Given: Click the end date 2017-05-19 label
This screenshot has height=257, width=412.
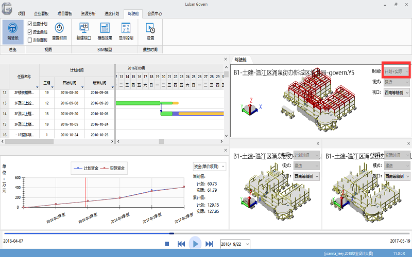Looking at the screenshot, I should (x=400, y=241).
